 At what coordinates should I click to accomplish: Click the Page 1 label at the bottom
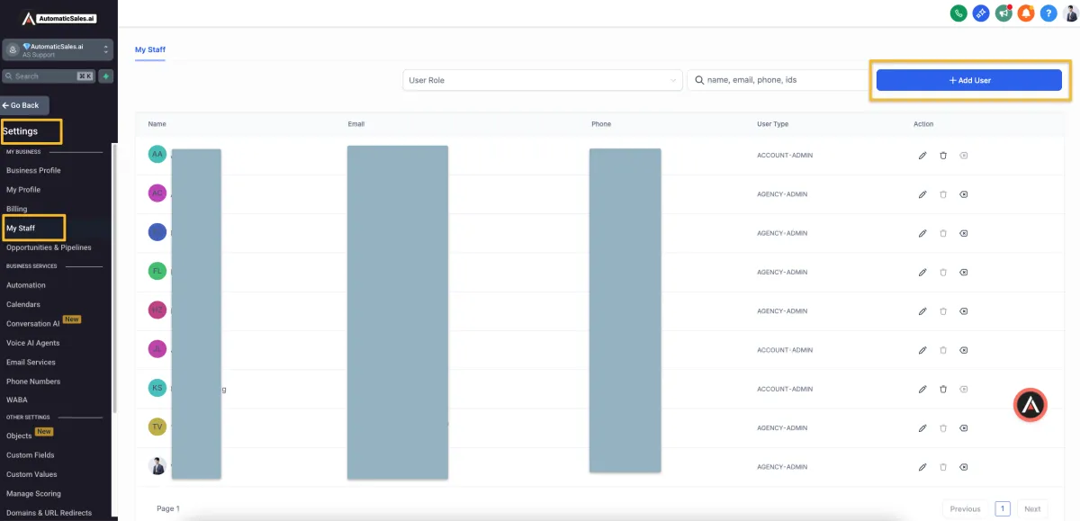pyautogui.click(x=168, y=508)
